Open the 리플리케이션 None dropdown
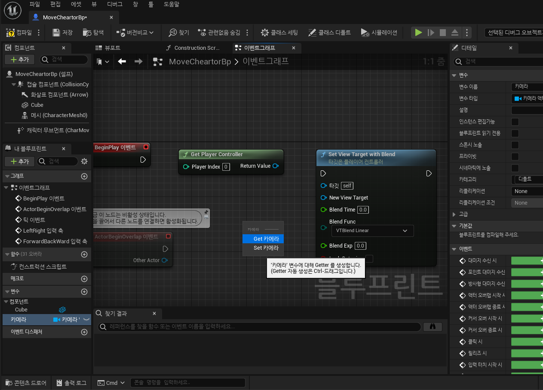Screen dimensions: 543x390 point(527,191)
